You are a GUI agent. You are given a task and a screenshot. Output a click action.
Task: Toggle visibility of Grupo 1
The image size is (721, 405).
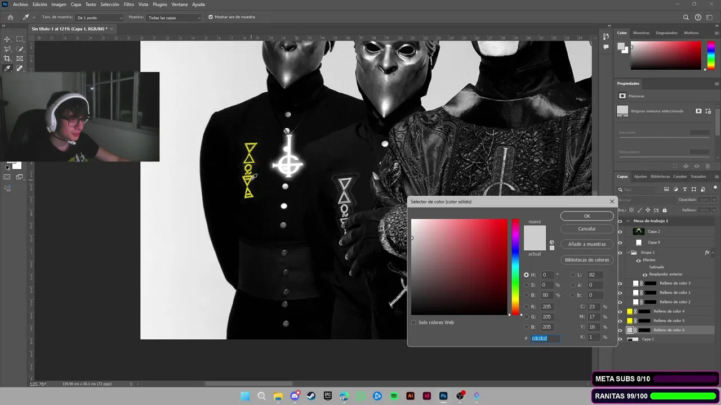click(620, 253)
